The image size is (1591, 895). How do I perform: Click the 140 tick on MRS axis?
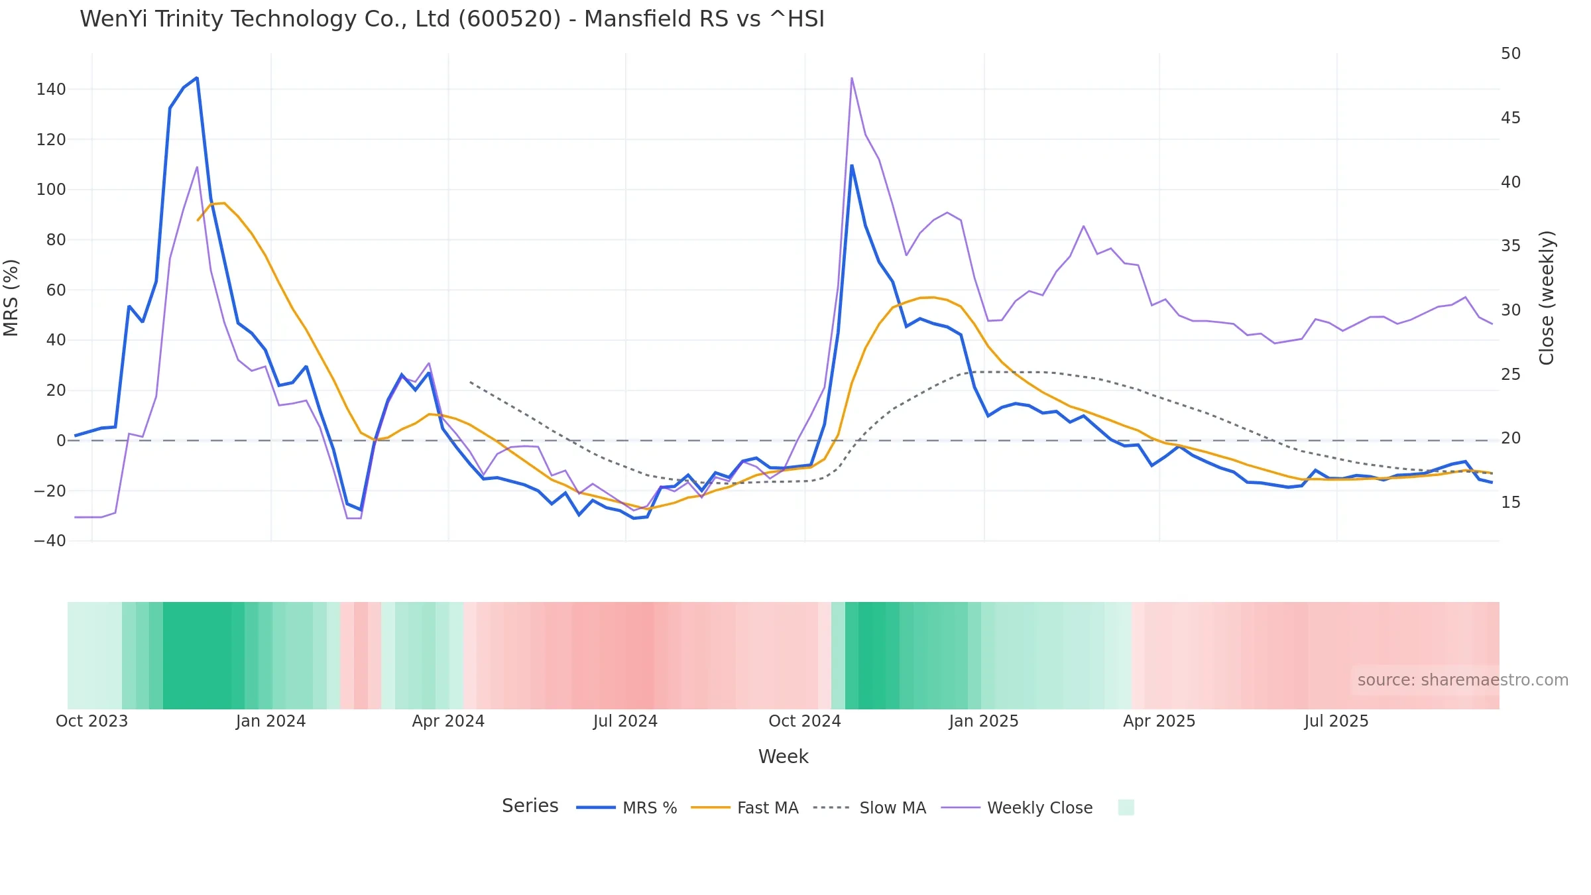pyautogui.click(x=51, y=89)
